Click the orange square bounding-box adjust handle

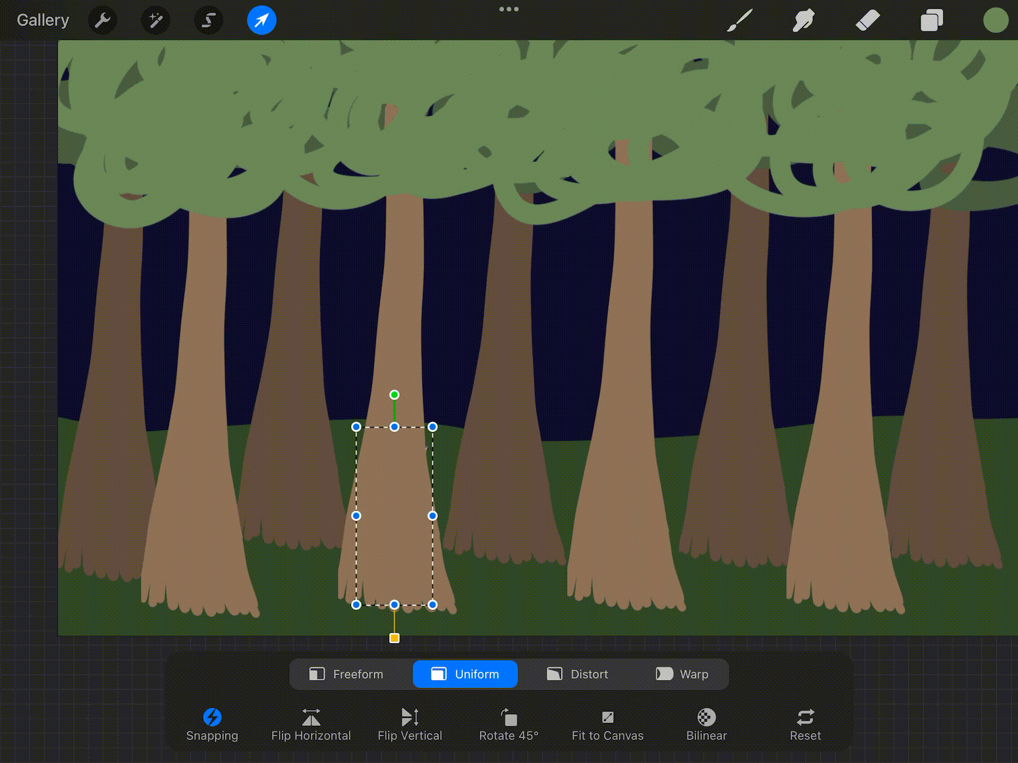[394, 638]
